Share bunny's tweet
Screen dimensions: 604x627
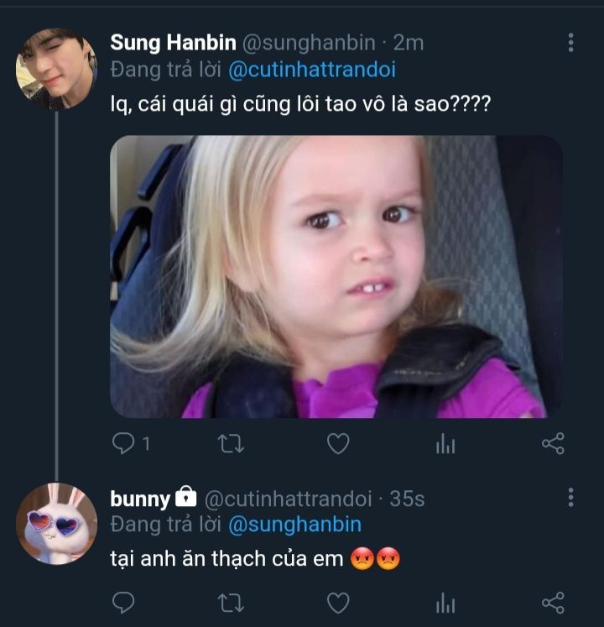click(553, 602)
